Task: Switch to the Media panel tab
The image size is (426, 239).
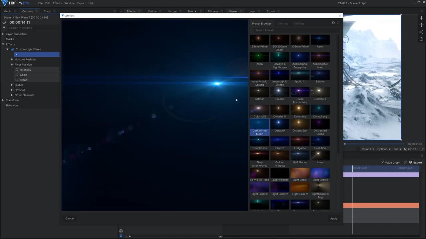Action: pyautogui.click(x=7, y=11)
